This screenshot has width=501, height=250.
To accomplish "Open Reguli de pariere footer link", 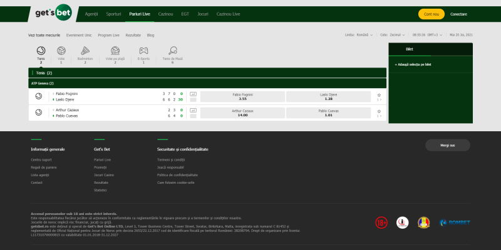I will point(44,167).
